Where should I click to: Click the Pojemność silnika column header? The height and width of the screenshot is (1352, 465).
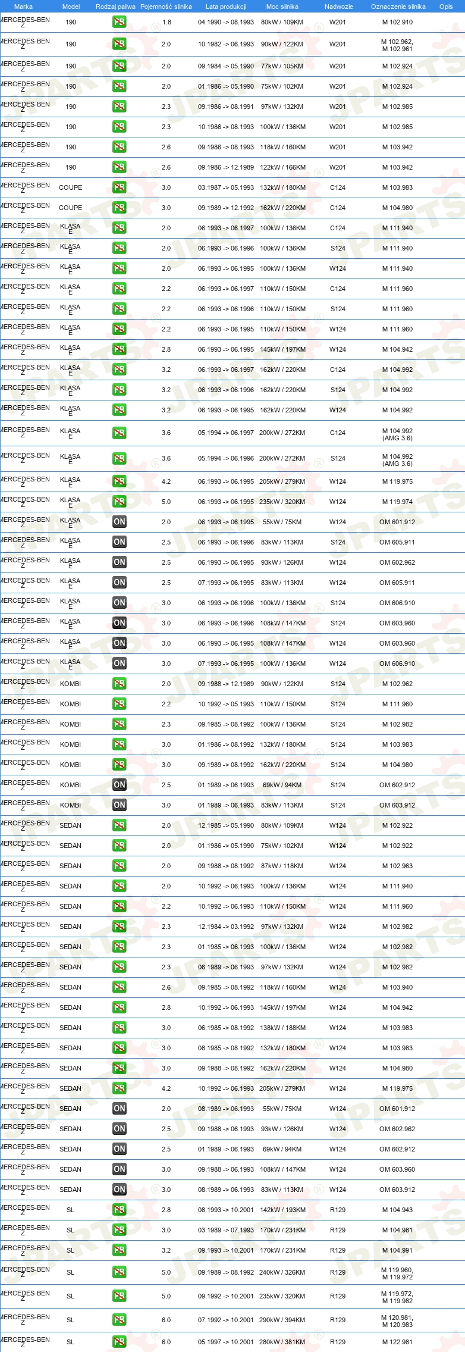coord(166,7)
